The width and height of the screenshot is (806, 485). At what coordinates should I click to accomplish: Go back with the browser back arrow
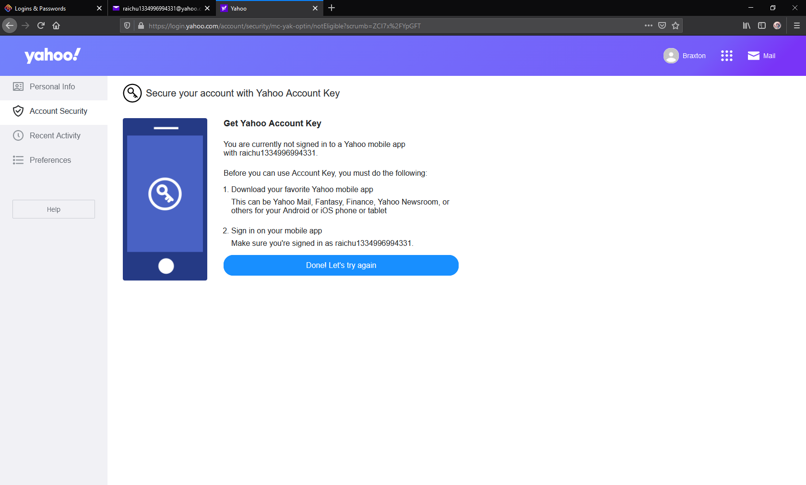tap(10, 25)
